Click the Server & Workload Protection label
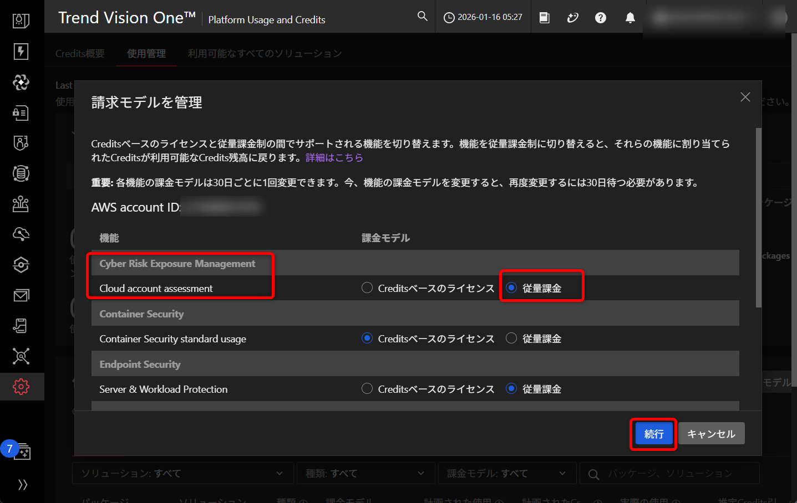The height and width of the screenshot is (503, 797). point(164,389)
